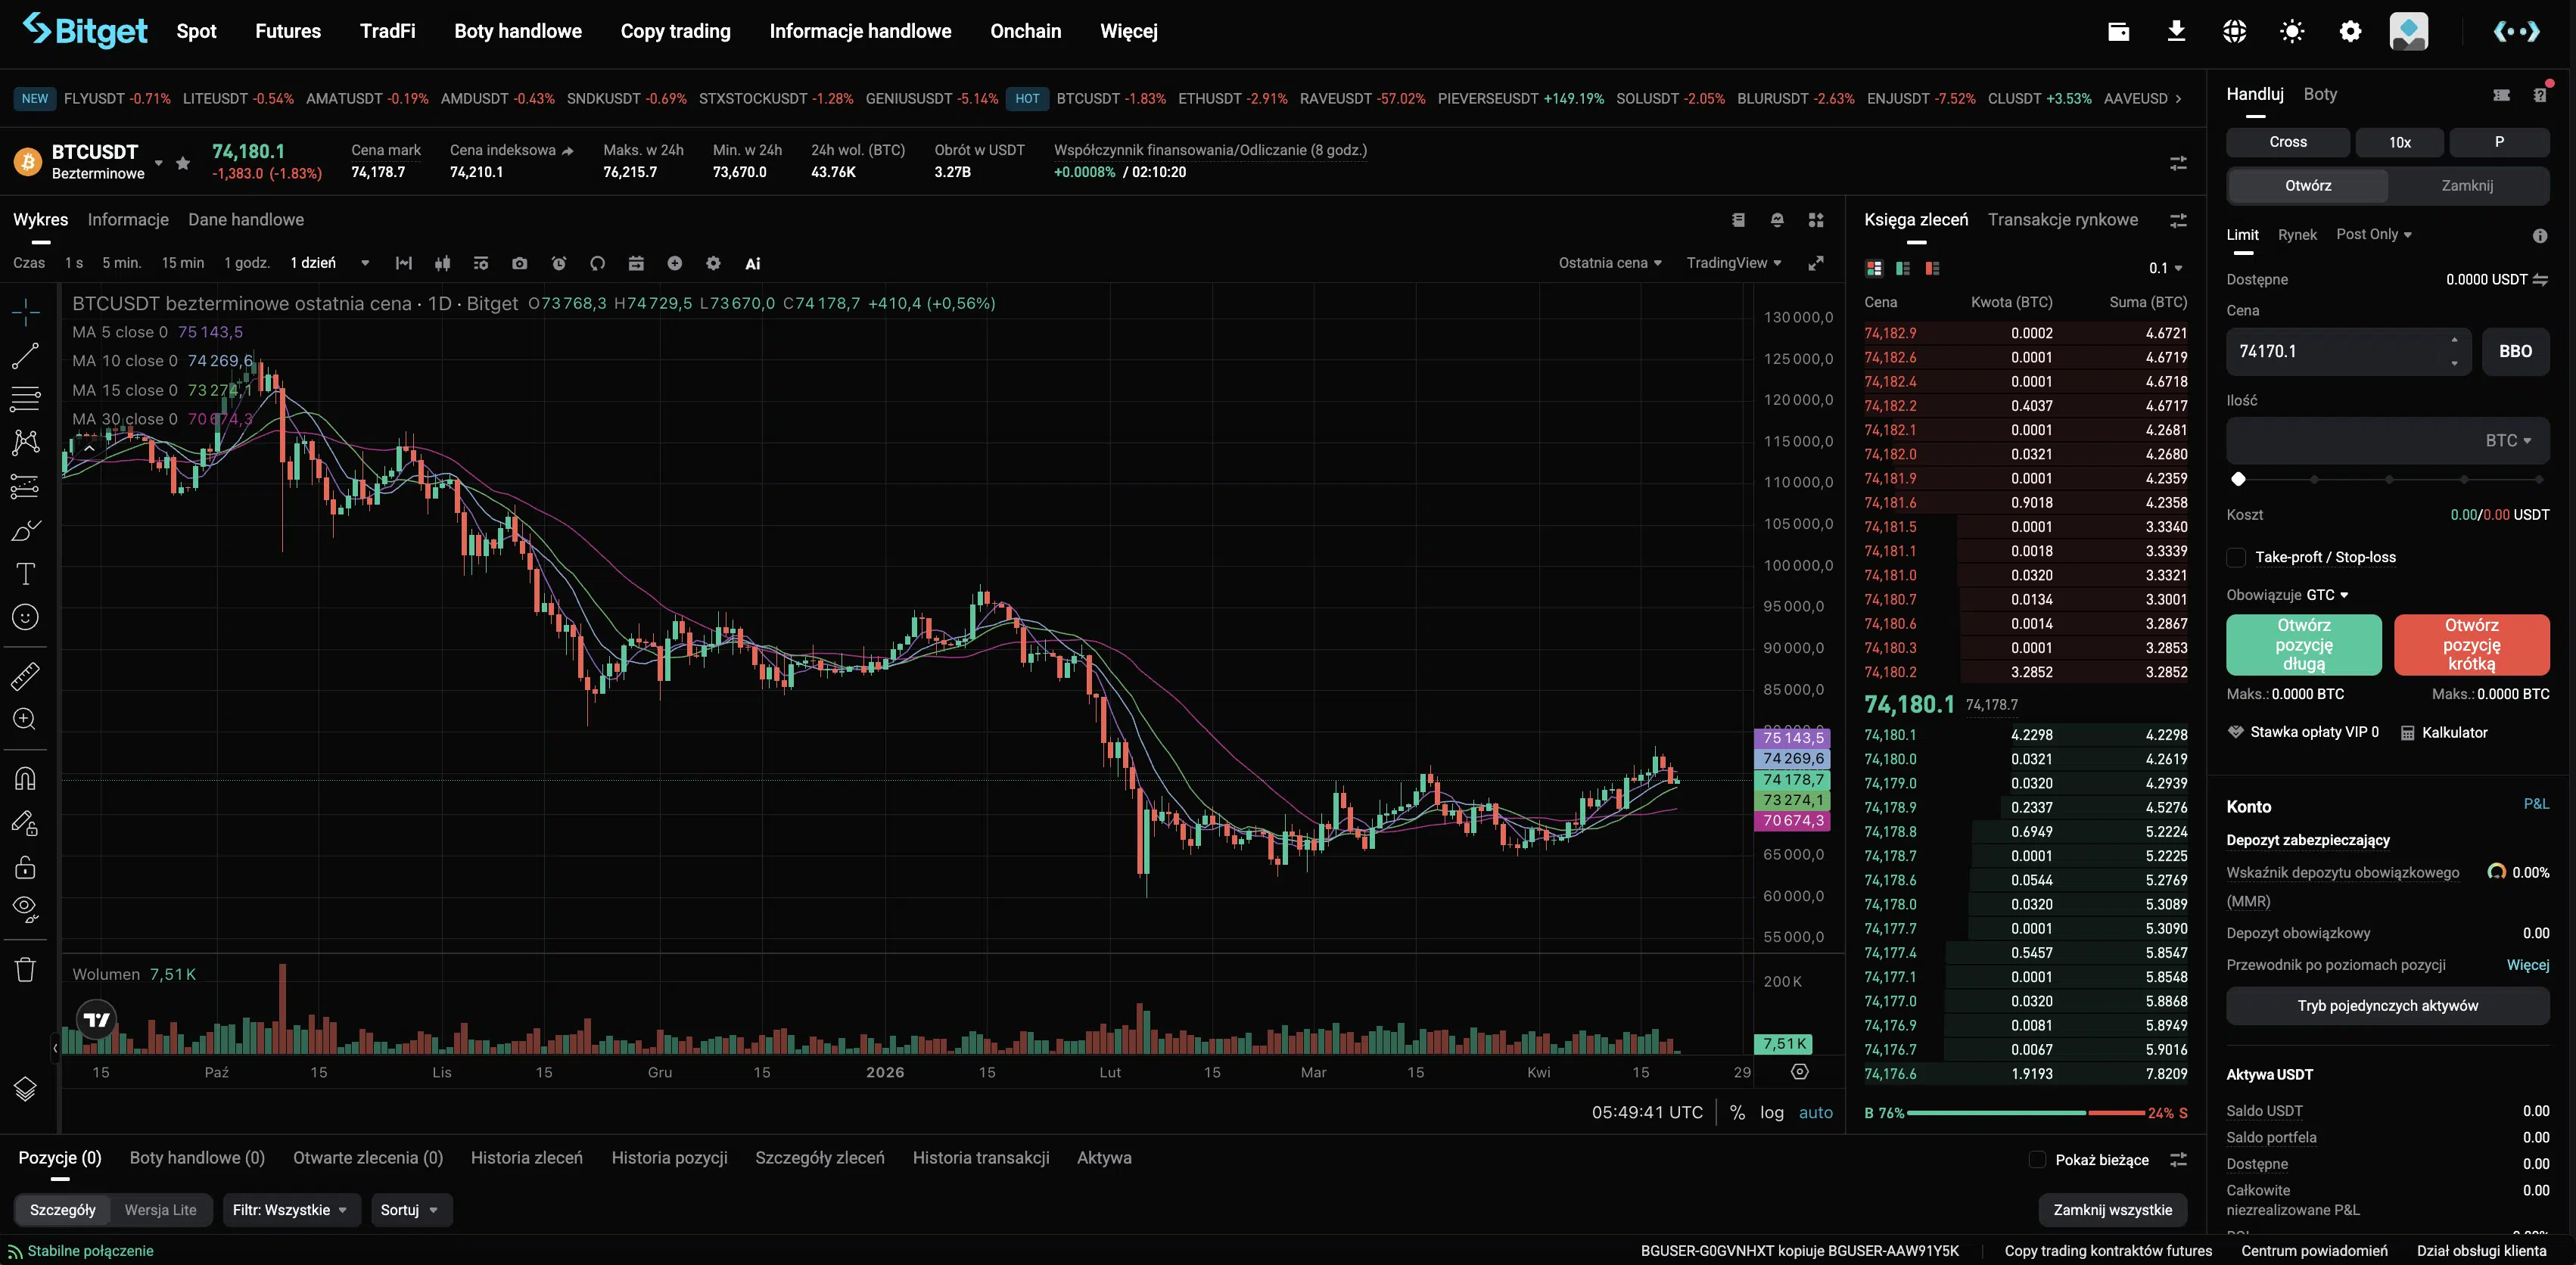The height and width of the screenshot is (1265, 2576).
Task: Select the trend line drawing tool
Action: coord(25,355)
